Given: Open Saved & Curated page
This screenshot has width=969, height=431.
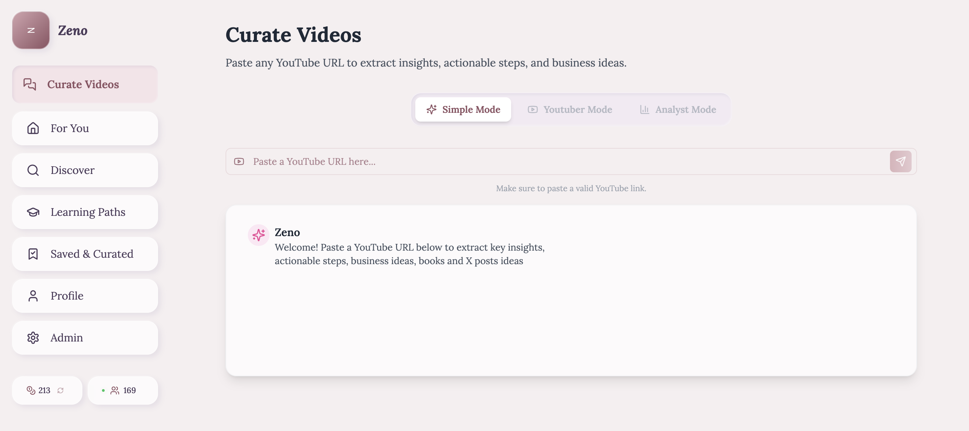Looking at the screenshot, I should [x=85, y=254].
